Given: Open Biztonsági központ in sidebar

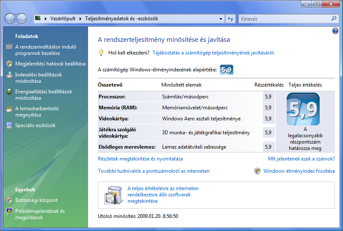Looking at the screenshot, I should click(36, 200).
